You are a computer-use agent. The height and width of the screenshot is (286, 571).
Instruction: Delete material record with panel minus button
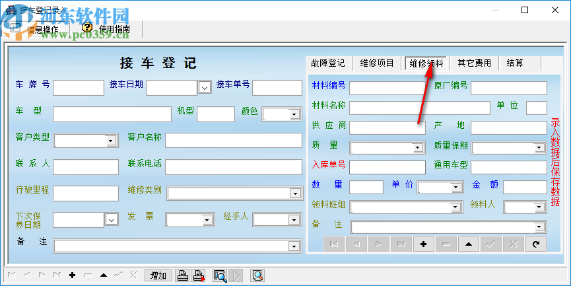click(446, 244)
